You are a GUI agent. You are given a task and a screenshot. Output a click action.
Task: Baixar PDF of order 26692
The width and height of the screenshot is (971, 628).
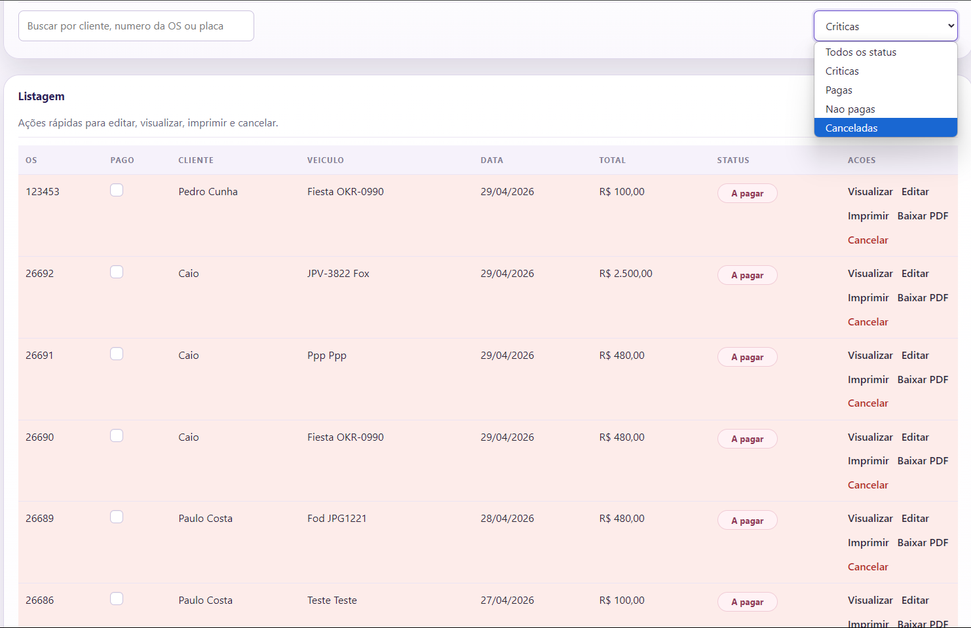point(923,298)
